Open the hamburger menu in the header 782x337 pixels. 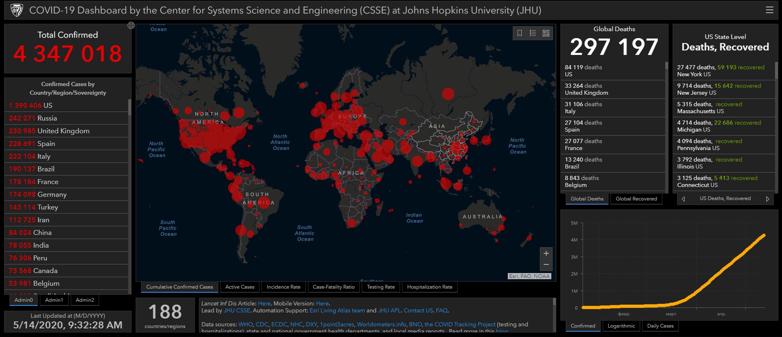click(x=769, y=10)
